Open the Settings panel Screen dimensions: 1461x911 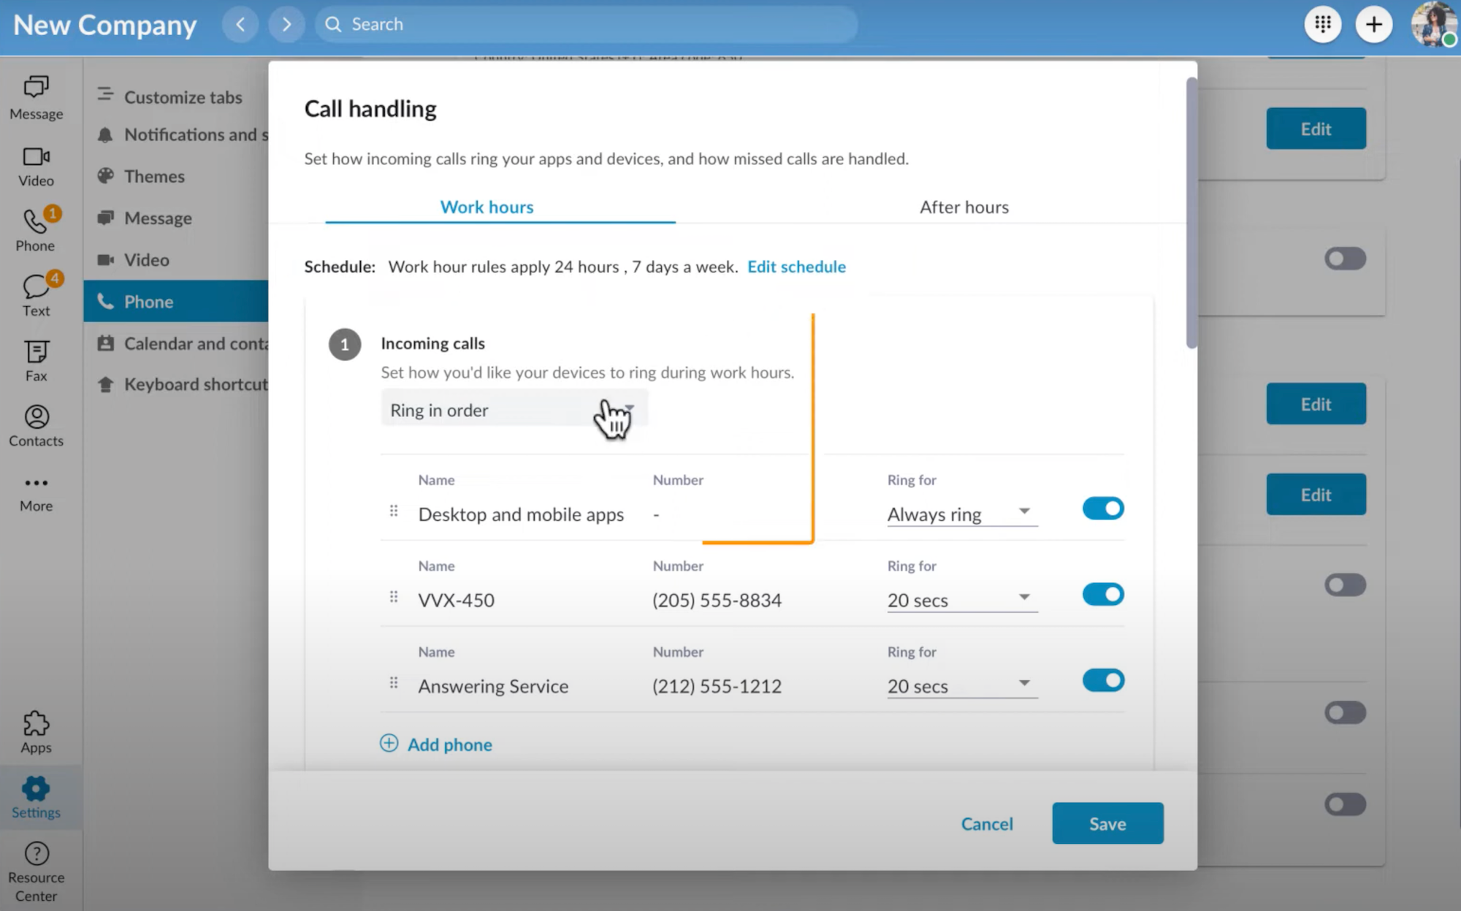pyautogui.click(x=34, y=798)
